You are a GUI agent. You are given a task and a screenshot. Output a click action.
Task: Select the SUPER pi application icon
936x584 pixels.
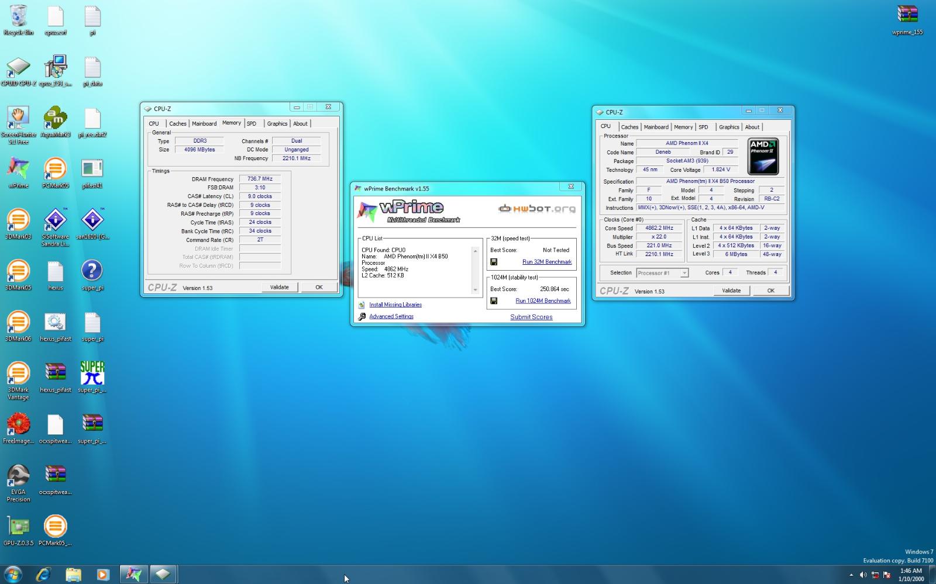coord(92,377)
